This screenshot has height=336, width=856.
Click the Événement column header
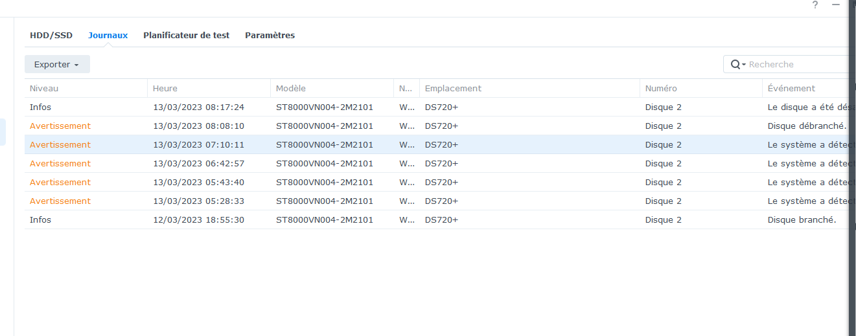[791, 89]
